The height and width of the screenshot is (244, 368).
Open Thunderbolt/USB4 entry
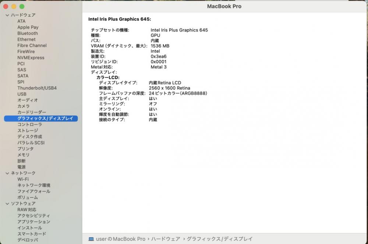(37, 88)
